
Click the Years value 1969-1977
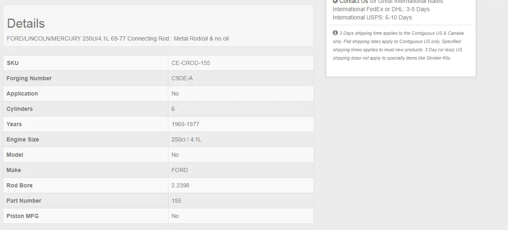[185, 124]
